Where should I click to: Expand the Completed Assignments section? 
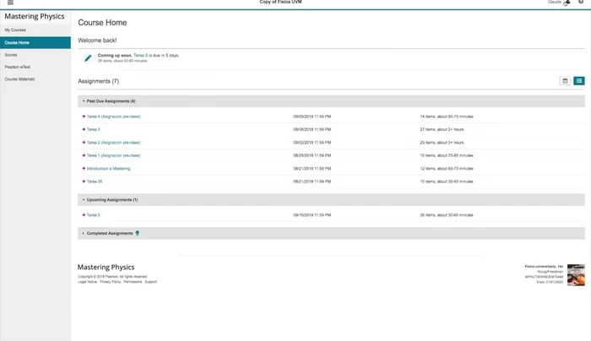pos(83,233)
